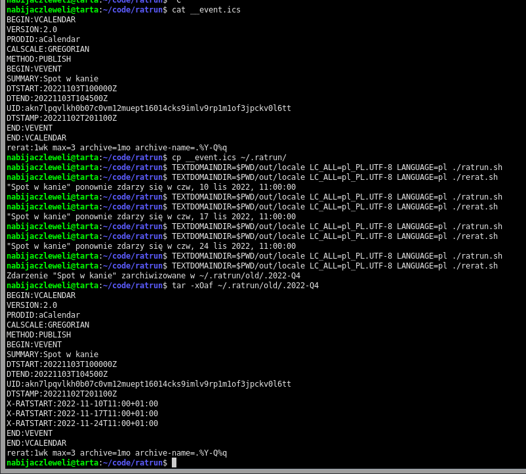
Task: Click the "Zdarzenie ... zarchiwizowane" archive message
Action: point(153,276)
